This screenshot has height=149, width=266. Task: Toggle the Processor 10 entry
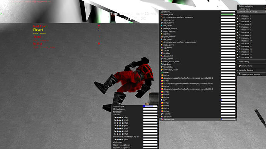[x=251, y=41]
